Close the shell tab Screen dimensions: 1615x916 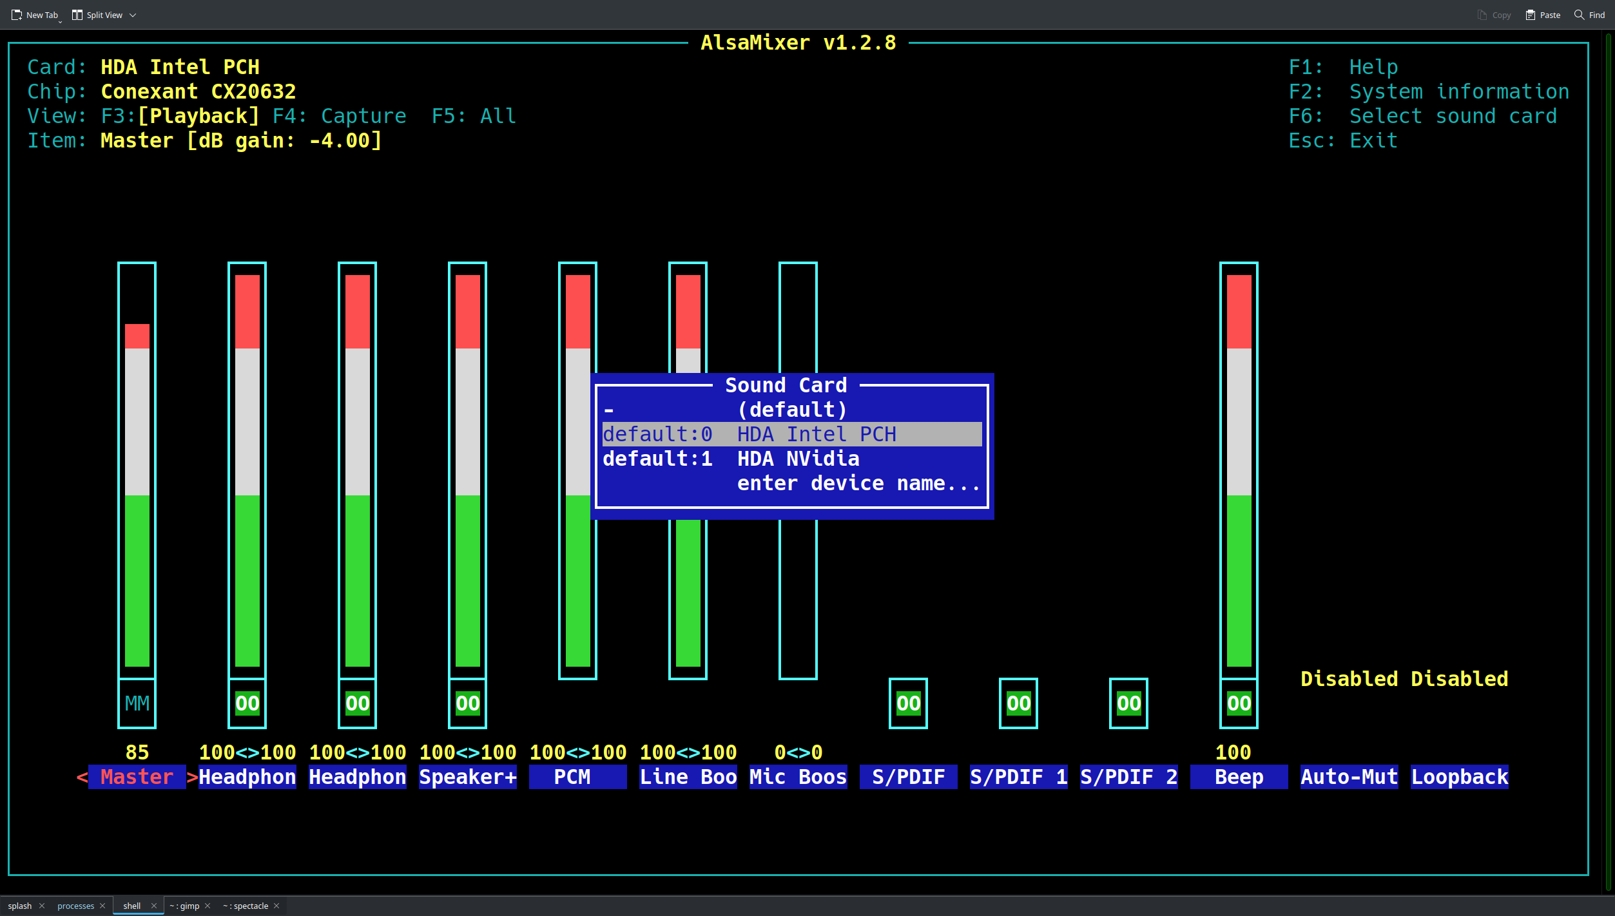(154, 906)
